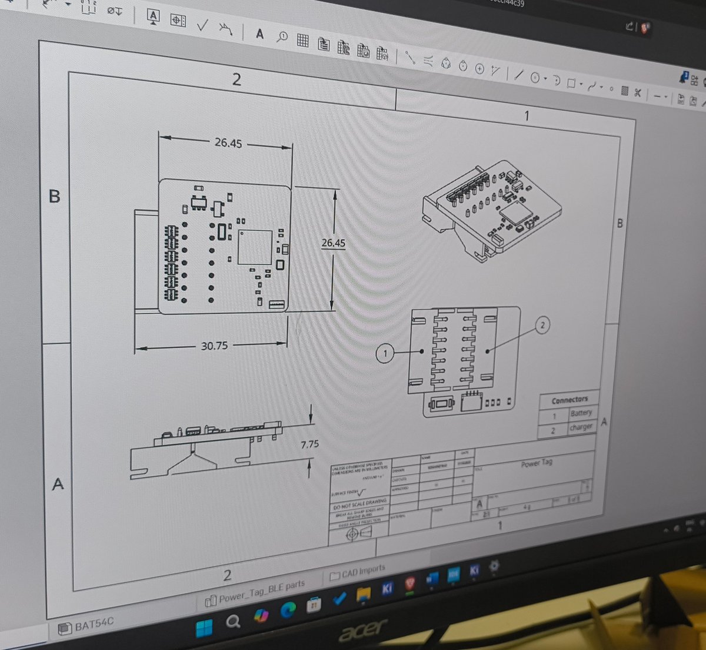The width and height of the screenshot is (706, 650).
Task: Open Windows taskbar Search
Action: tap(233, 622)
